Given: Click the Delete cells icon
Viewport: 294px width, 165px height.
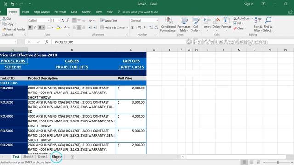Looking at the screenshot, I should 216,20.
